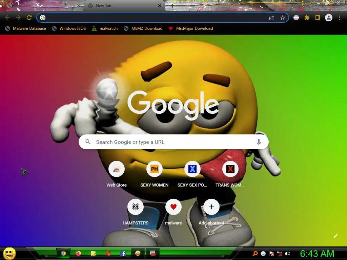Switch to the first inactive tab
Screen dimensions: 347x260
[x=42, y=6]
